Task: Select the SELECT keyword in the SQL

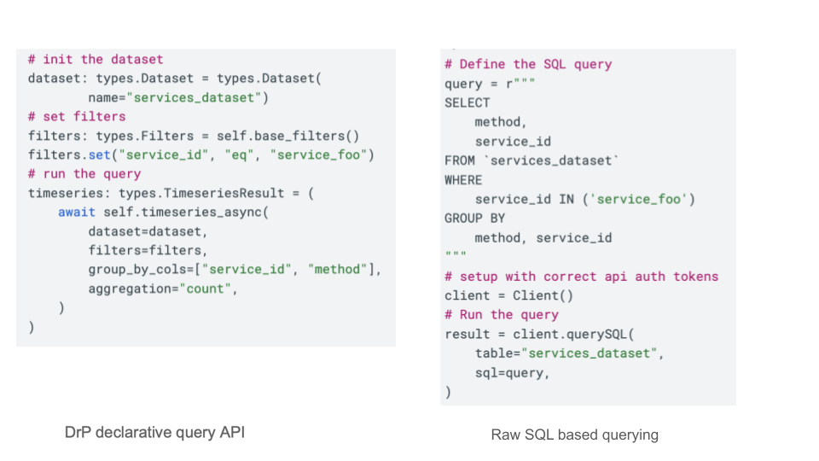Action: [x=468, y=103]
